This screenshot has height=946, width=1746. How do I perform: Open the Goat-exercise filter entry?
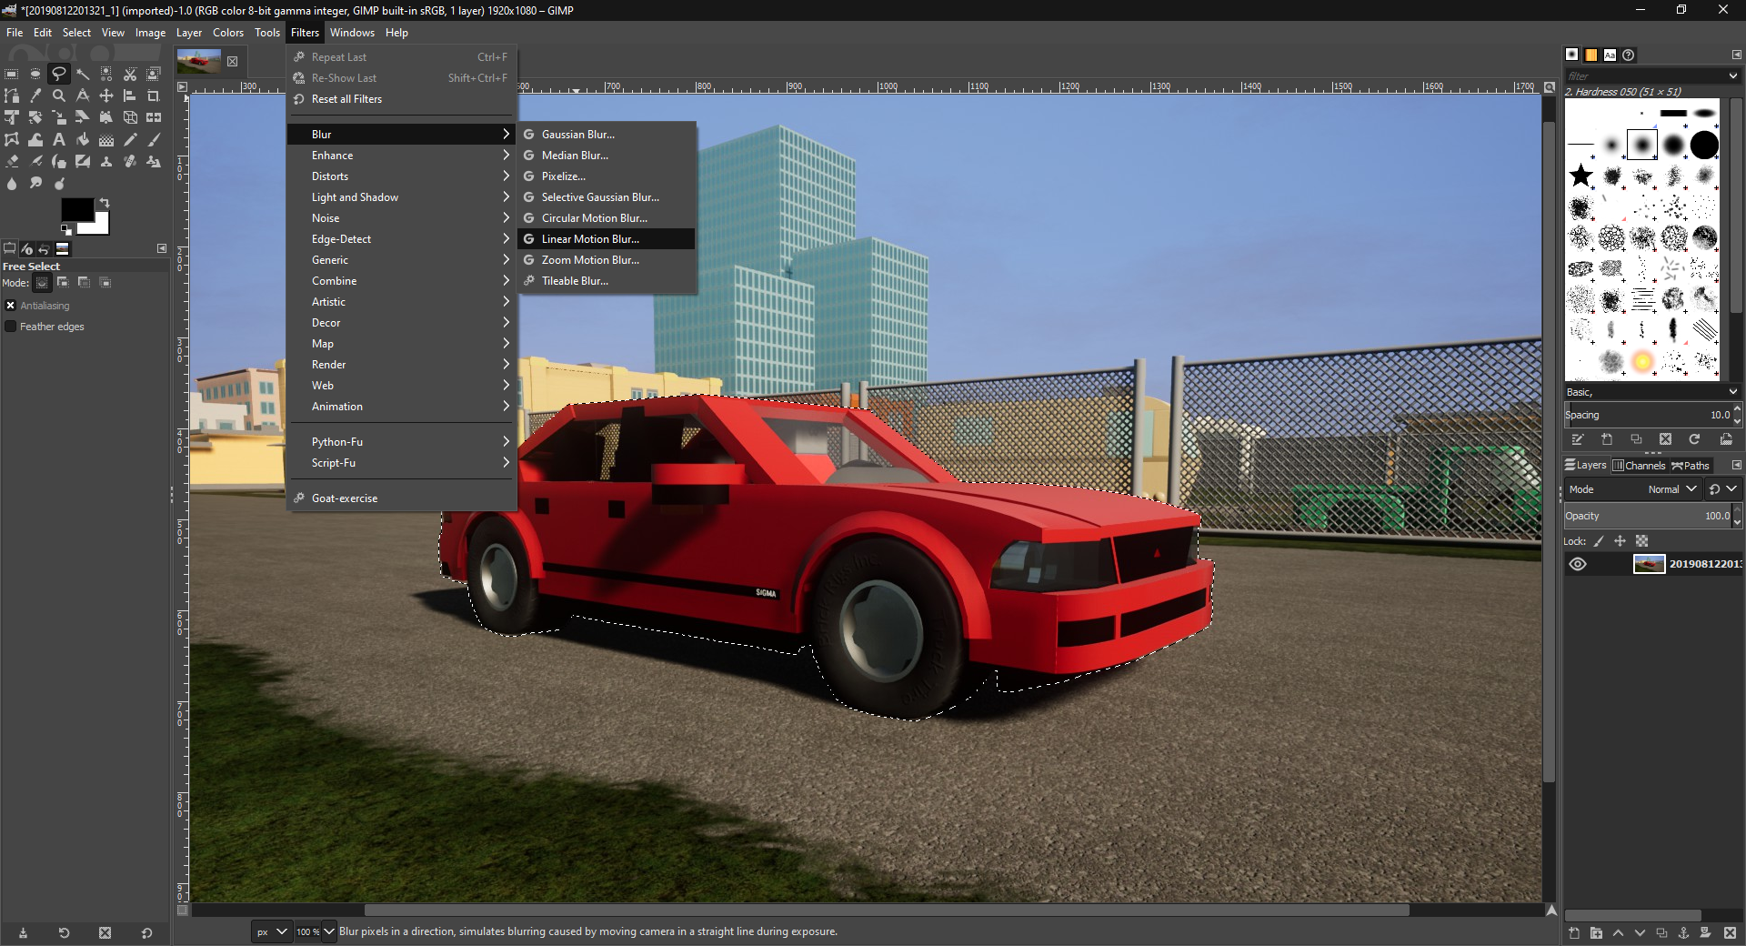[345, 498]
